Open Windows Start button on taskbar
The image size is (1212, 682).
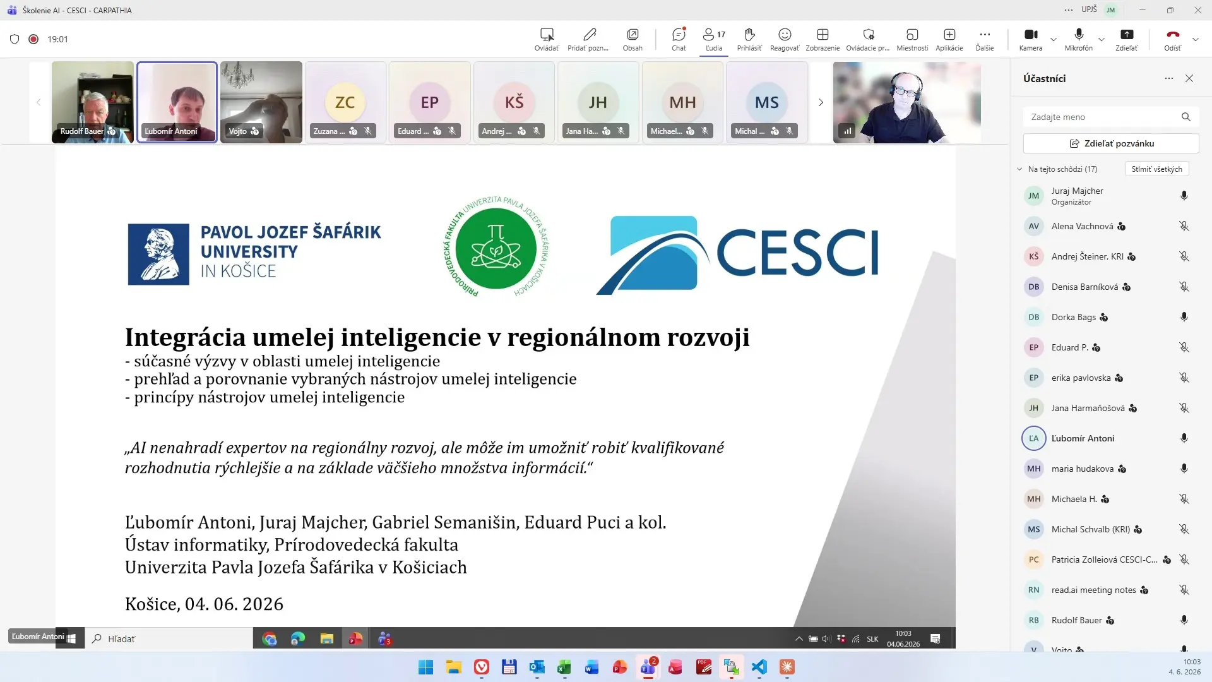coord(426,667)
